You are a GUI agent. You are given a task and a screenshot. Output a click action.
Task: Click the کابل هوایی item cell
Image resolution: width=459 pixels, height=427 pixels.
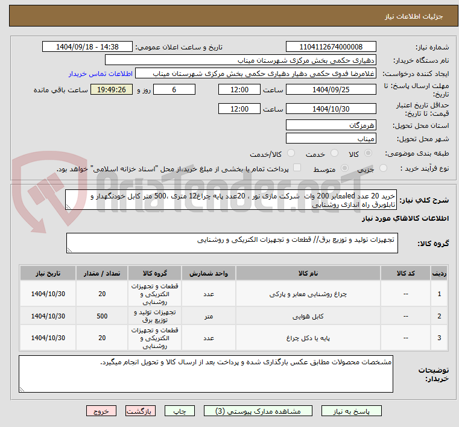[x=308, y=316]
